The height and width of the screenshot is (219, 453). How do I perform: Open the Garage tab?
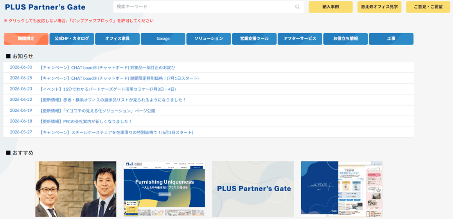pos(163,39)
